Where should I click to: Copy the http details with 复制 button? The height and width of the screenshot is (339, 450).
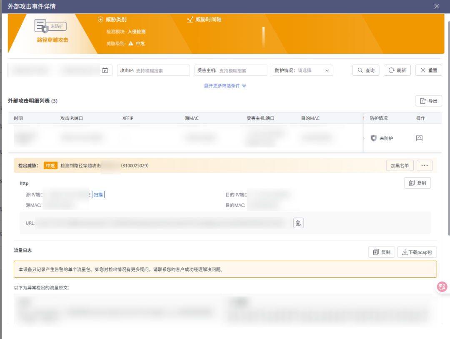(417, 183)
